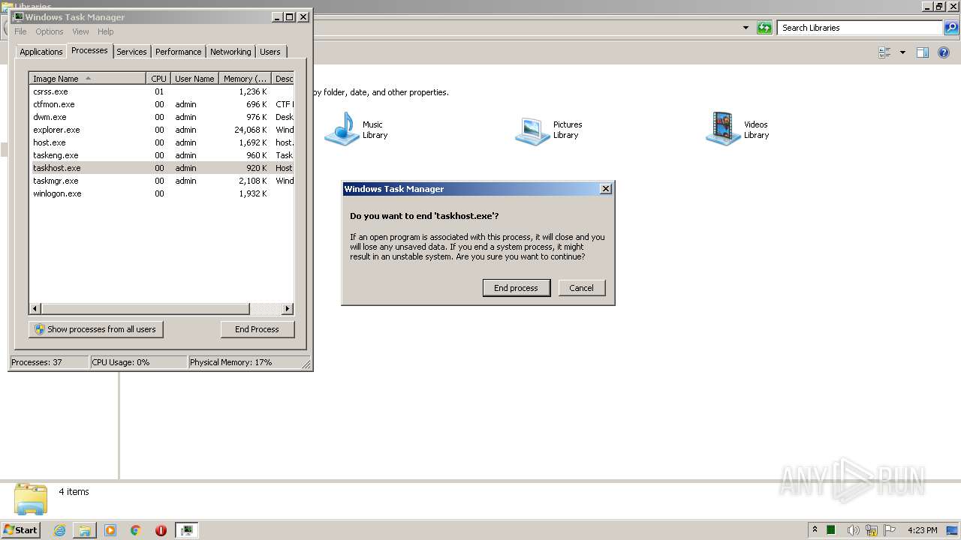Switch to the Performance tab
Screen dimensions: 961x540
(178, 52)
